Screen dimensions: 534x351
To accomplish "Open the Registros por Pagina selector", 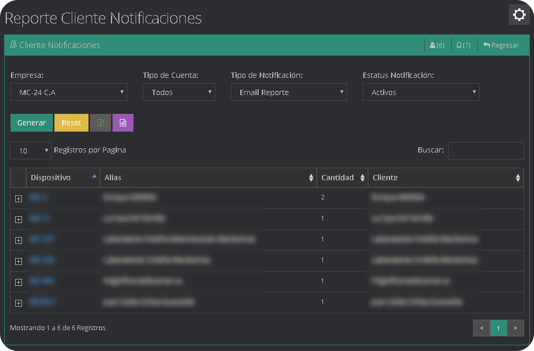I will pyautogui.click(x=30, y=150).
